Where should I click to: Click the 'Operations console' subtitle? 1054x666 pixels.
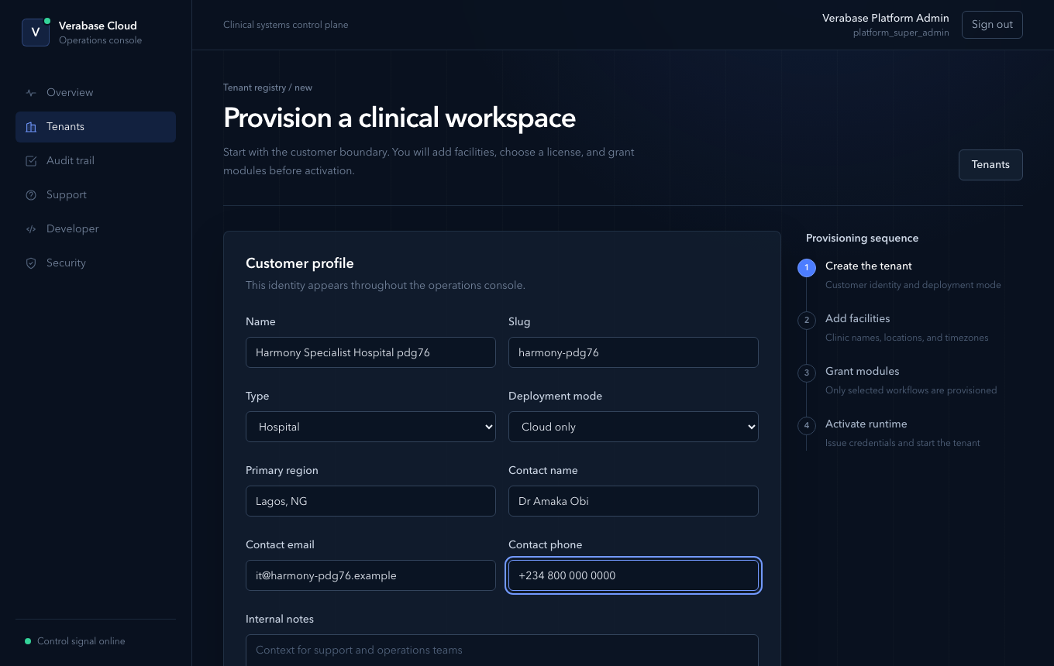tap(100, 40)
